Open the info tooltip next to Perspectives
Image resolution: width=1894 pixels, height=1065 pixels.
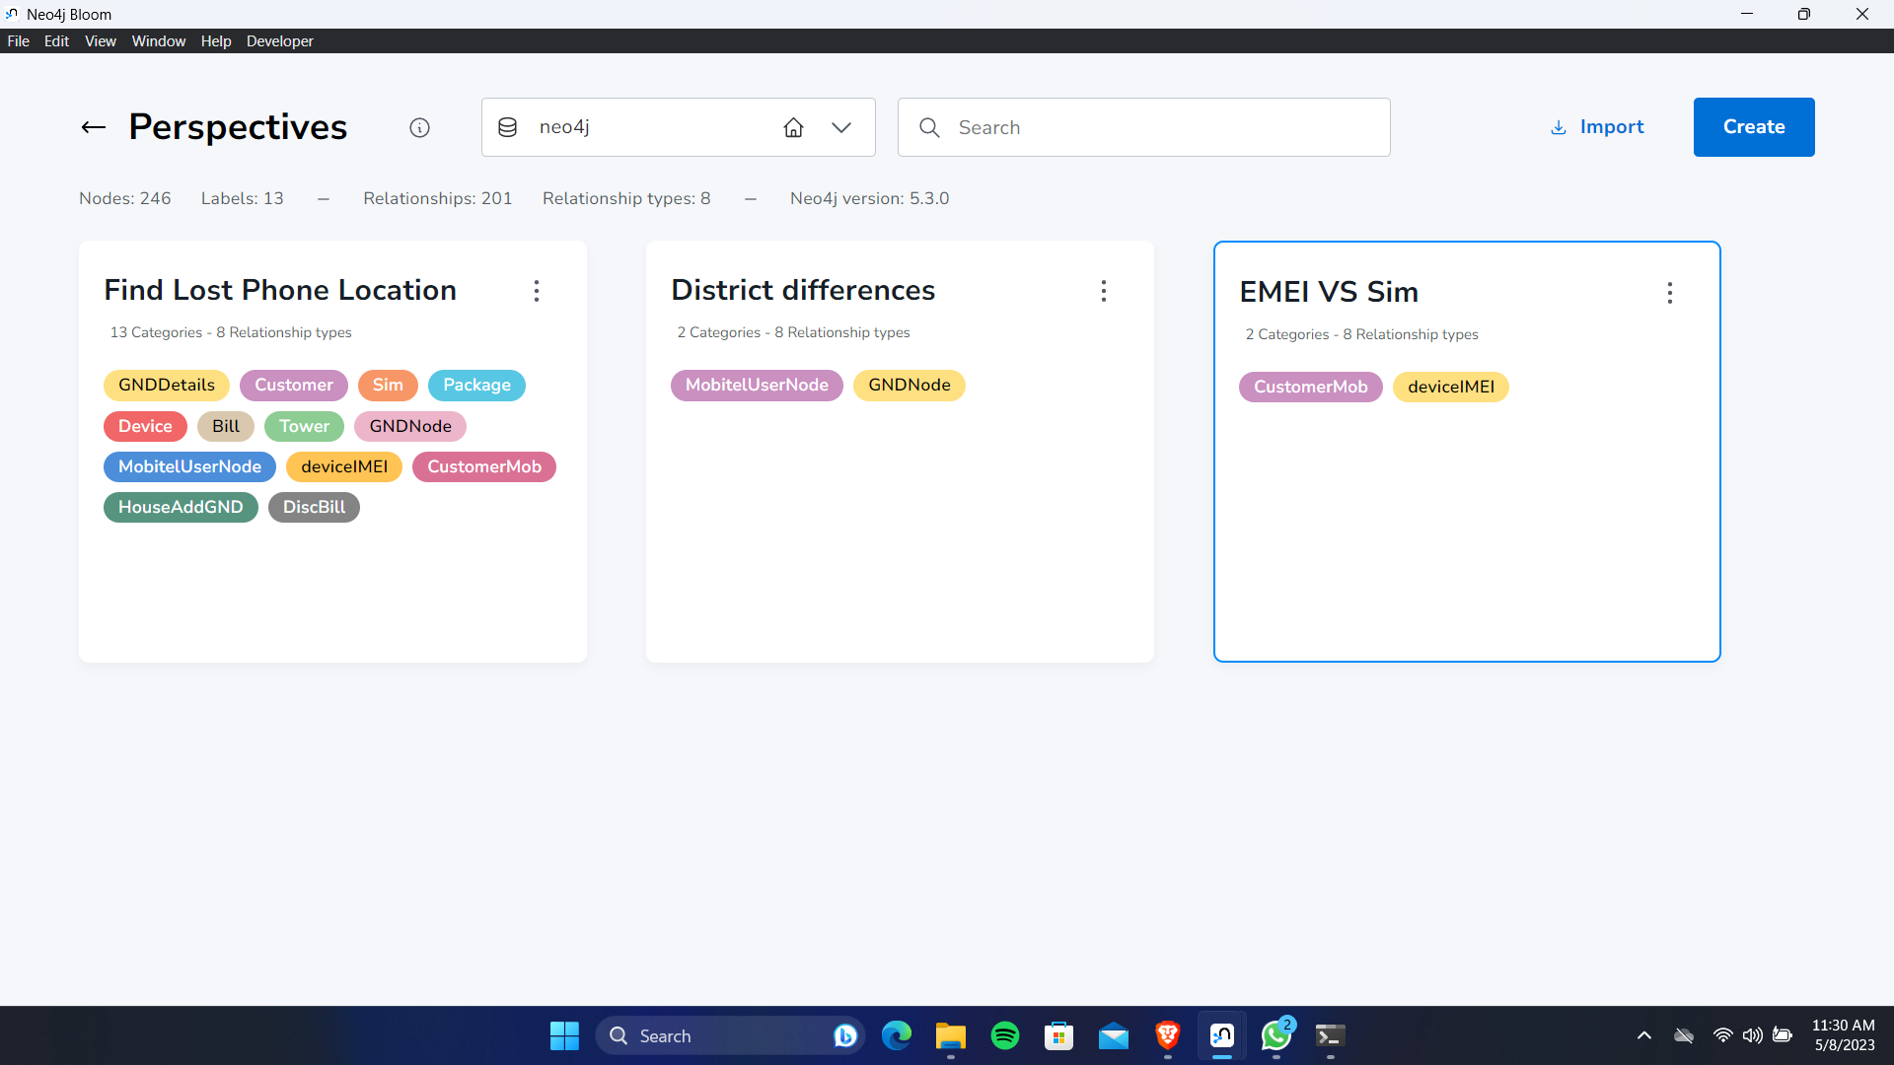(x=419, y=127)
